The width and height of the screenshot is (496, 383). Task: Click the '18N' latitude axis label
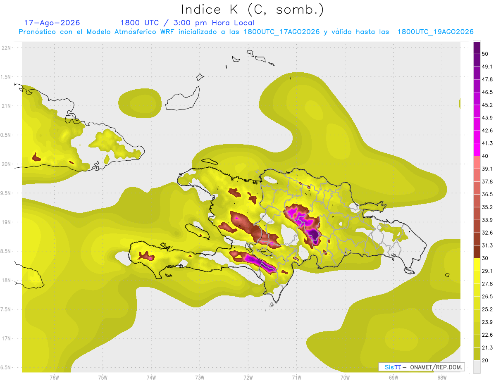tap(7, 280)
